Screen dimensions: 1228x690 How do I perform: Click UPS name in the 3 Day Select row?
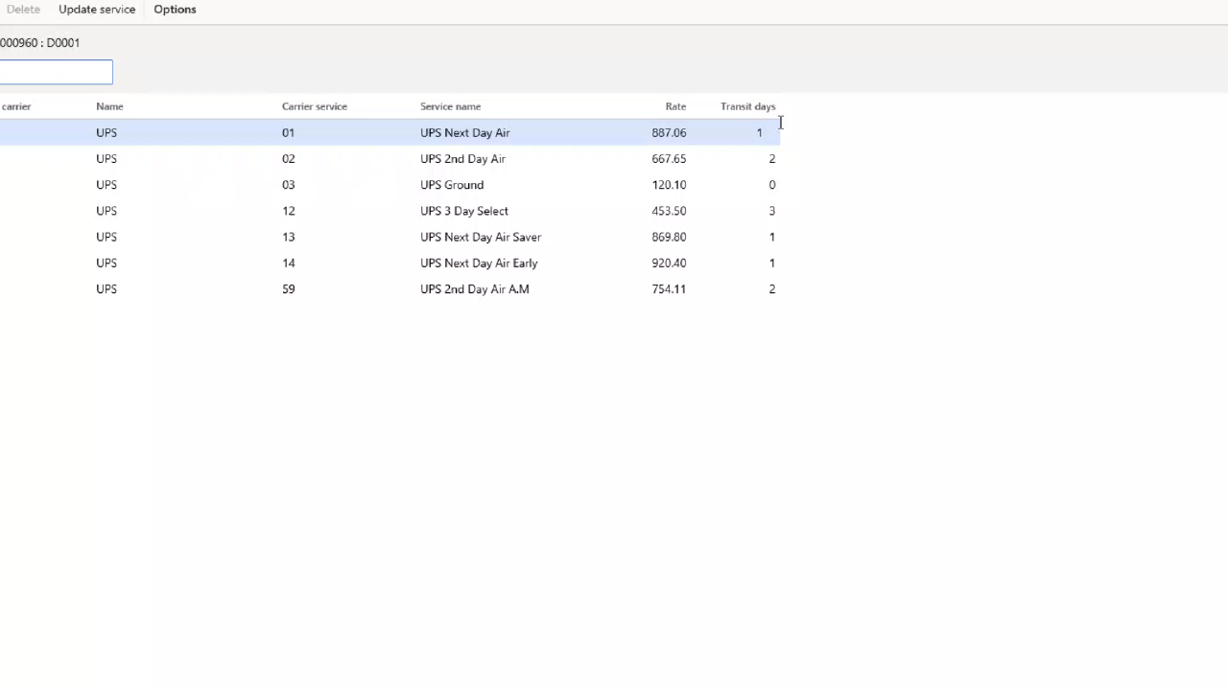(x=106, y=211)
